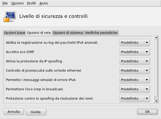Open the Aiuto menu
This screenshot has height=119, width=161.
[44, 3]
